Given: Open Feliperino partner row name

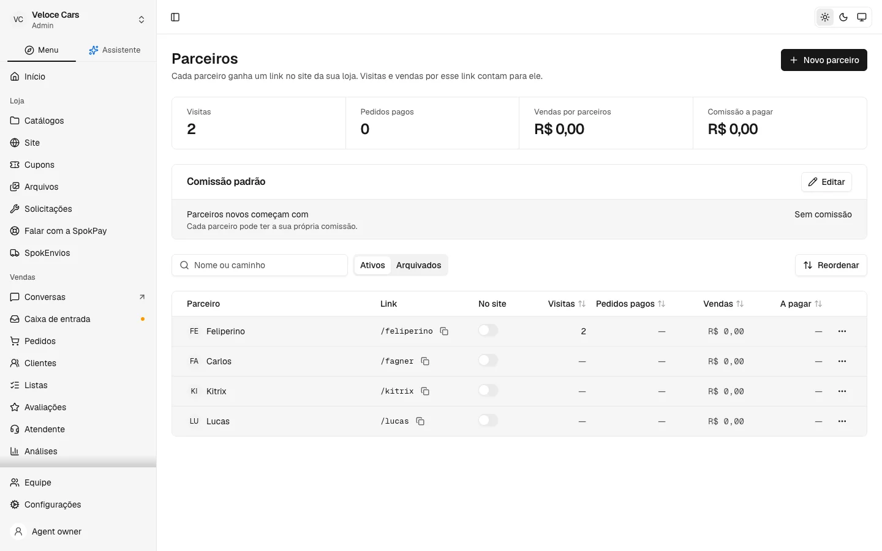Looking at the screenshot, I should [x=225, y=331].
